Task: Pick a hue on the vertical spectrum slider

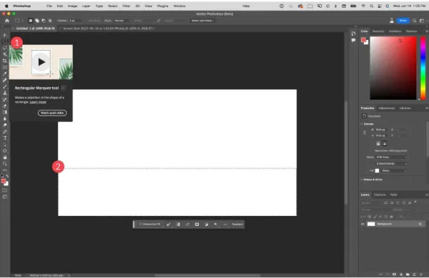Action: click(423, 68)
